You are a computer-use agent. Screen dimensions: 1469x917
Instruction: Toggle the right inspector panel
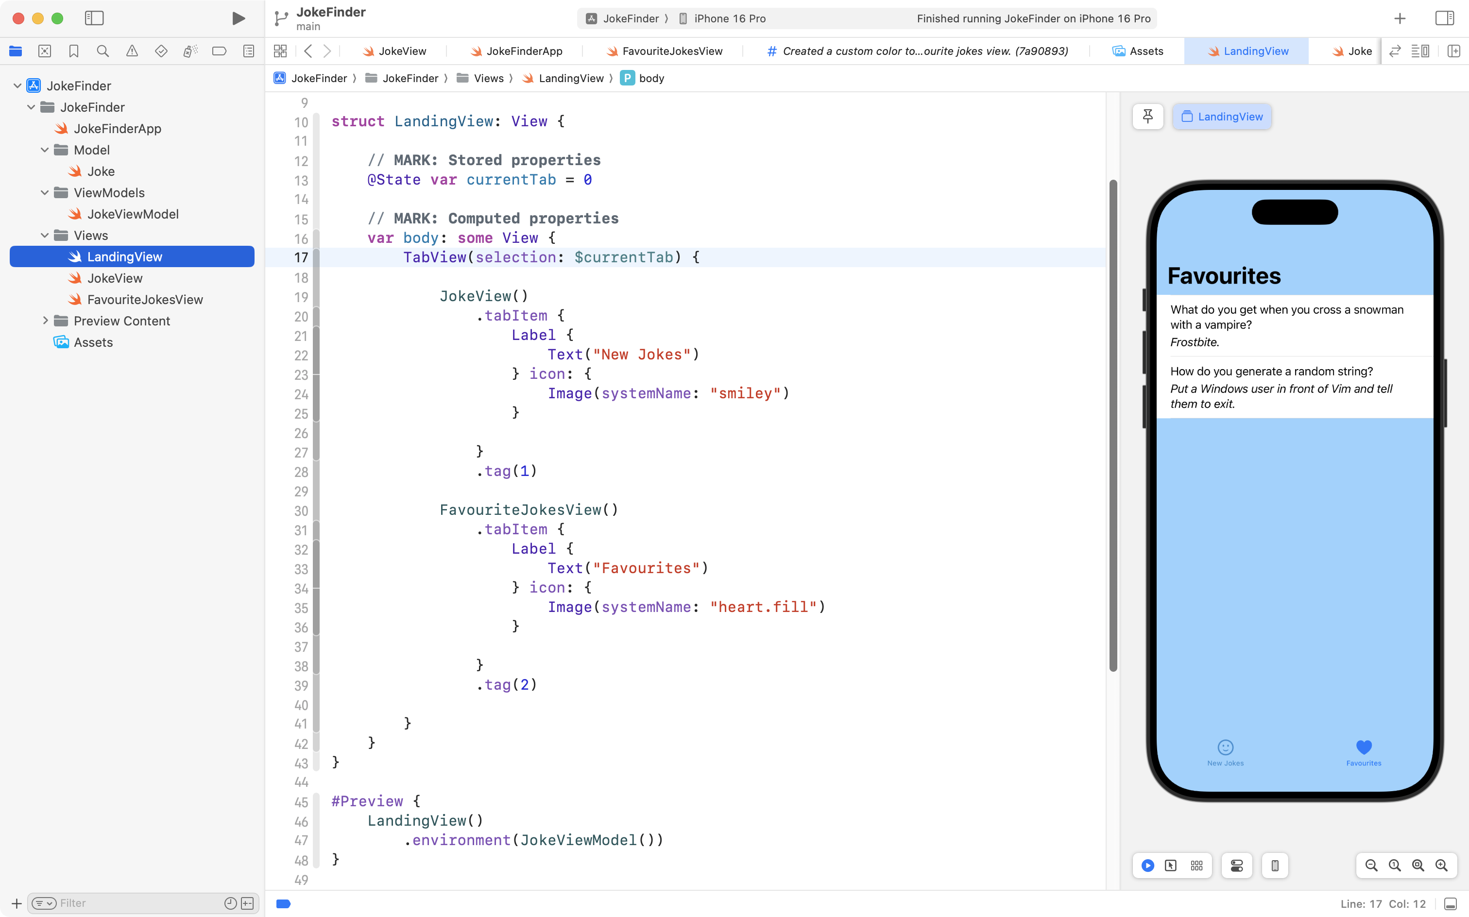pos(1444,18)
